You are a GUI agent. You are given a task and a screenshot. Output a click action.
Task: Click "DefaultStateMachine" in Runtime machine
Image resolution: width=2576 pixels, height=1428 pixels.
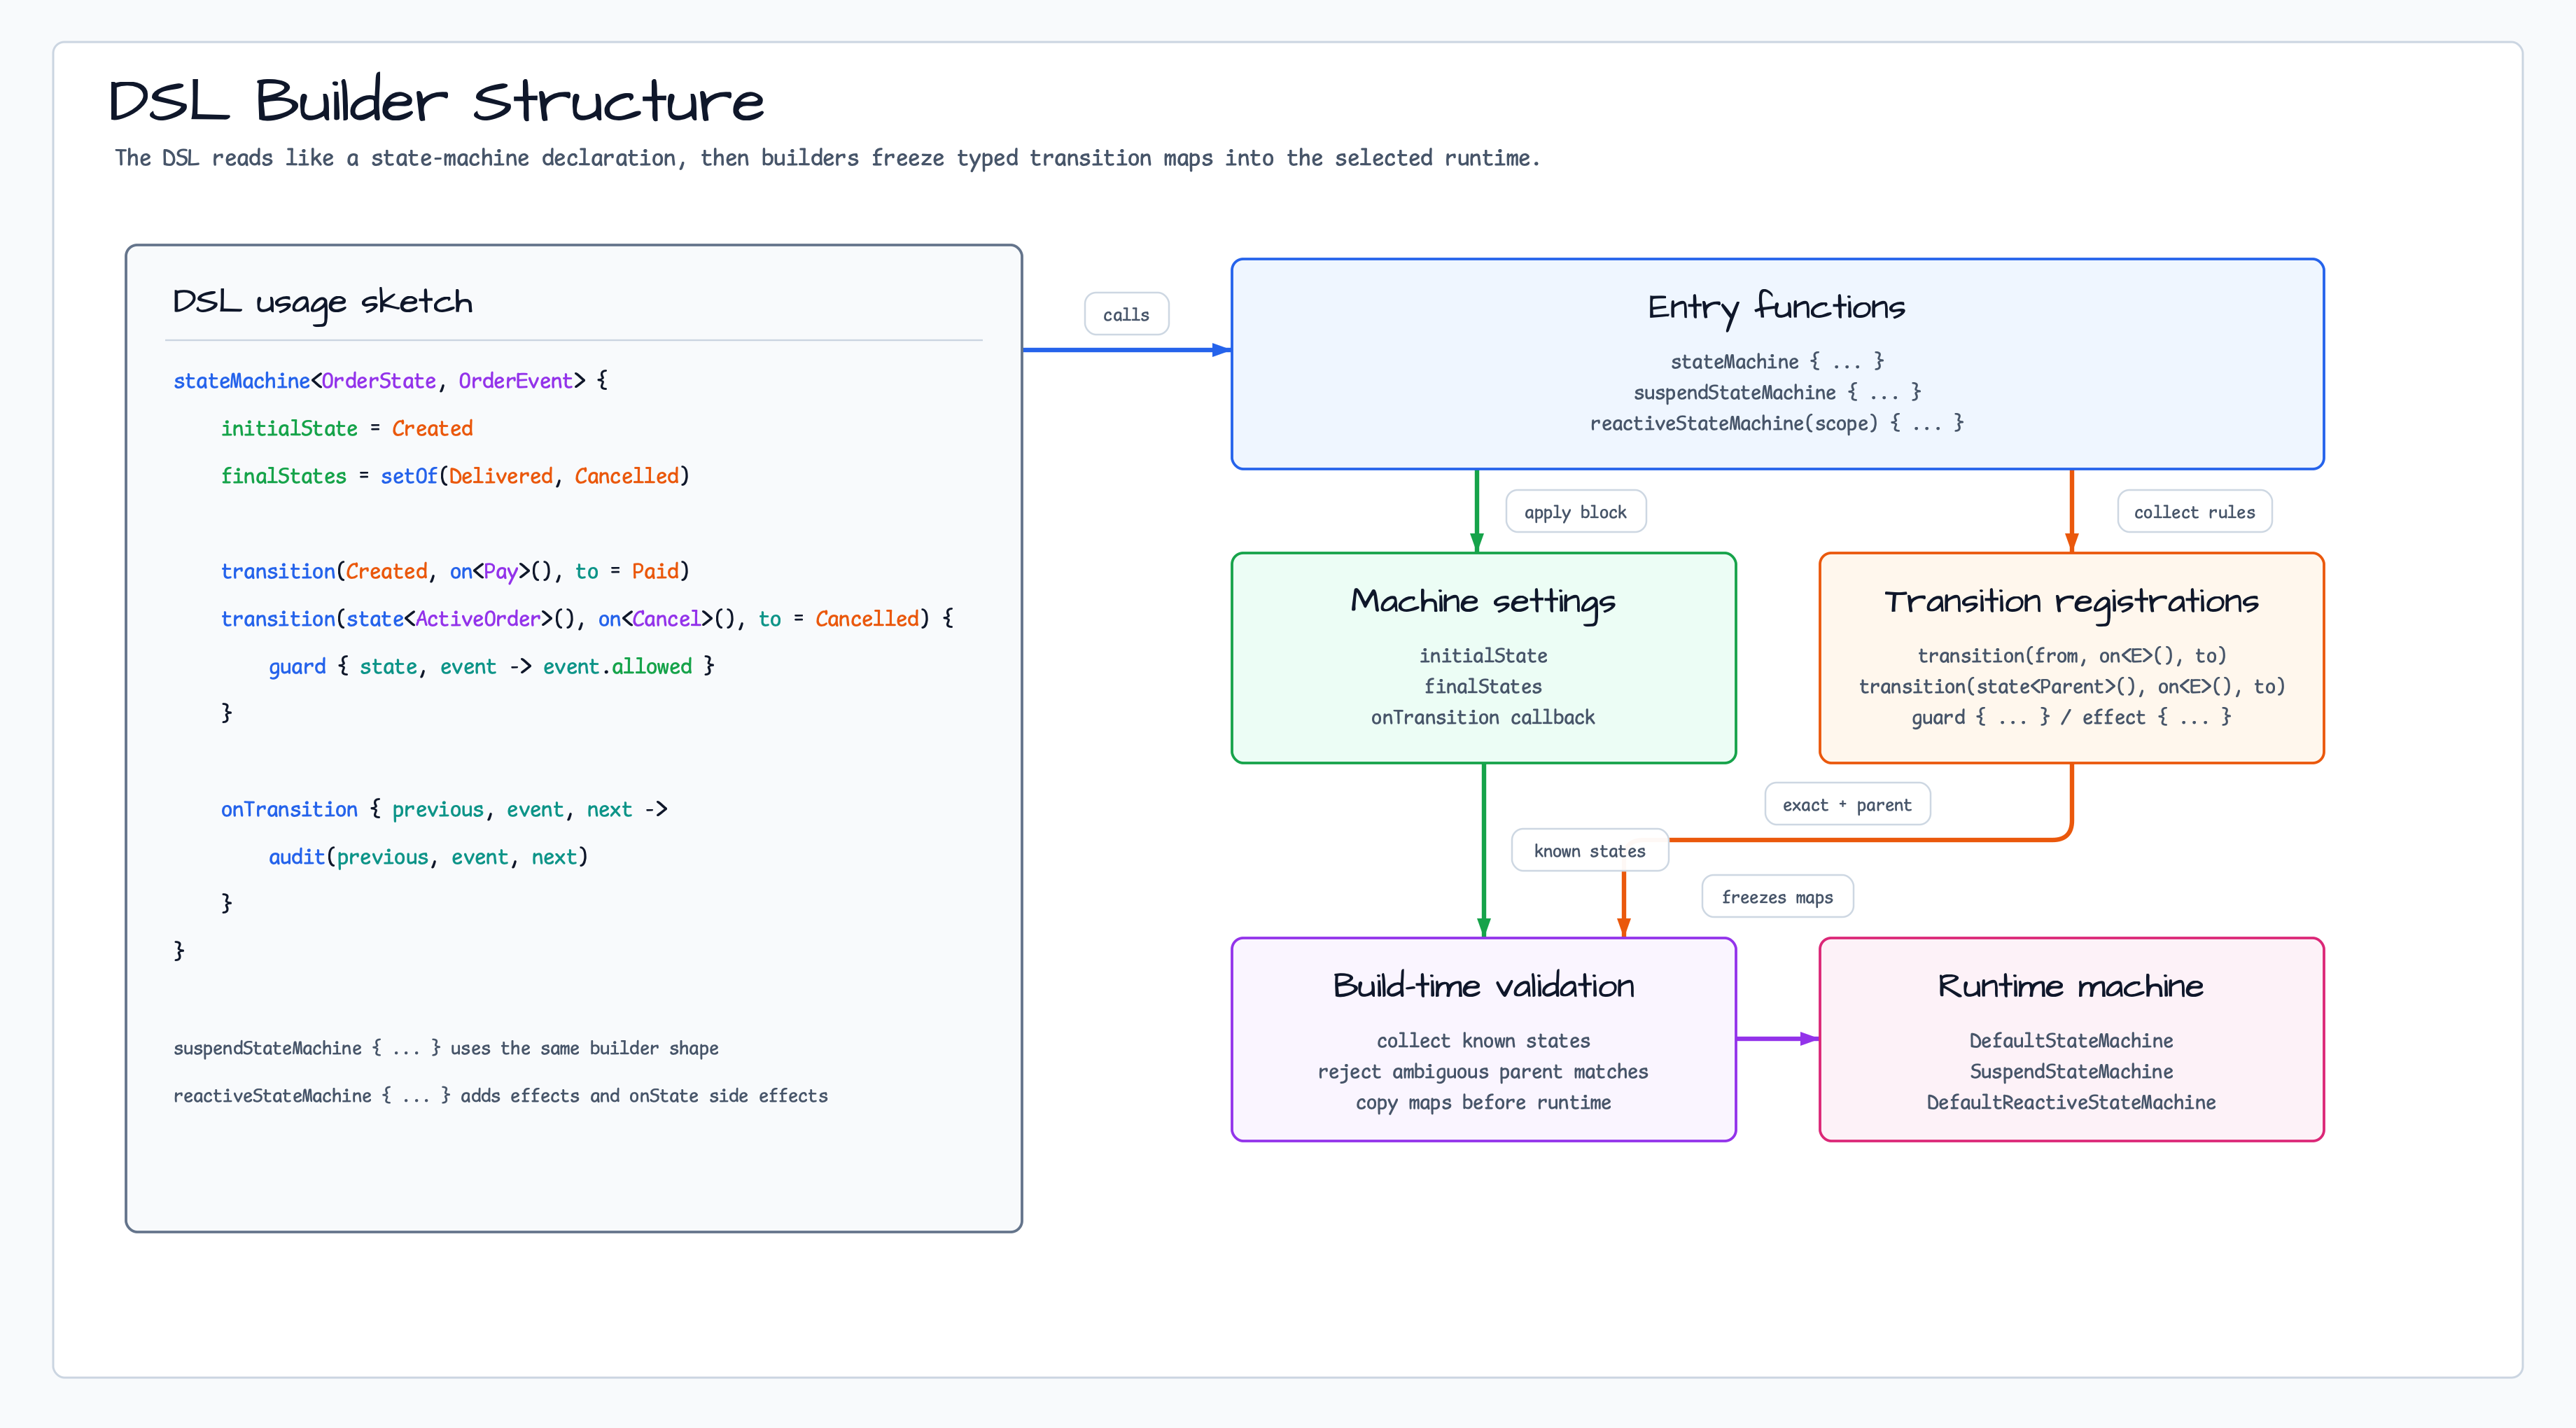pos(2071,1040)
